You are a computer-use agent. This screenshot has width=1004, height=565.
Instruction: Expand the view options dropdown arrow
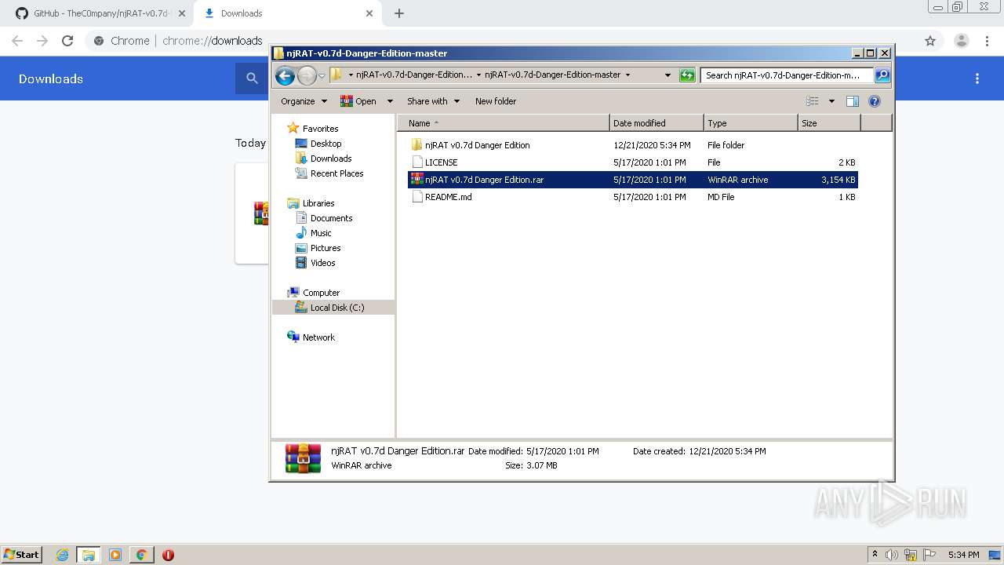831,101
